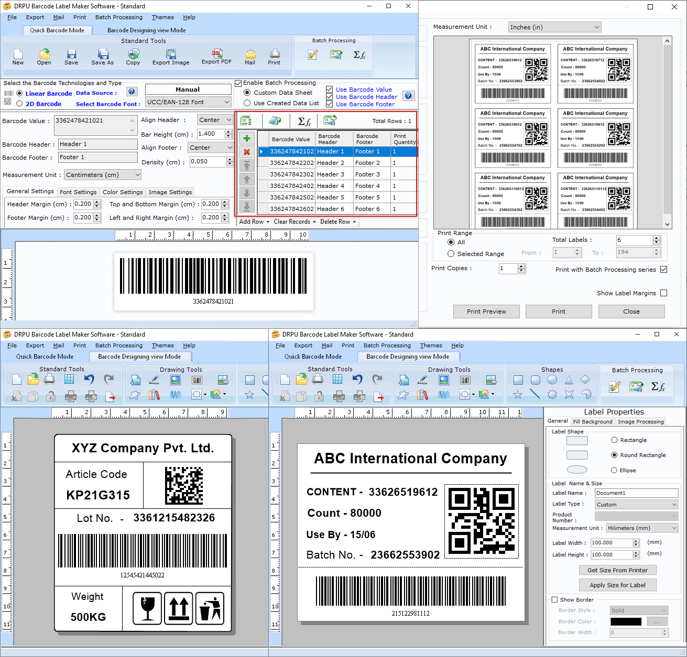Image resolution: width=687 pixels, height=657 pixels.
Task: Switch to Barcode Designing view Mode tab in top window
Action: pos(147,30)
